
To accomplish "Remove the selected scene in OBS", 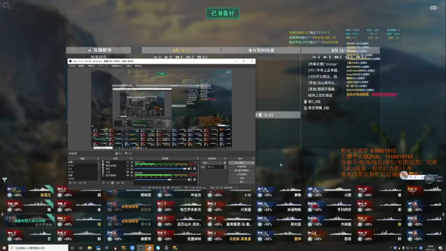I will (x=75, y=183).
